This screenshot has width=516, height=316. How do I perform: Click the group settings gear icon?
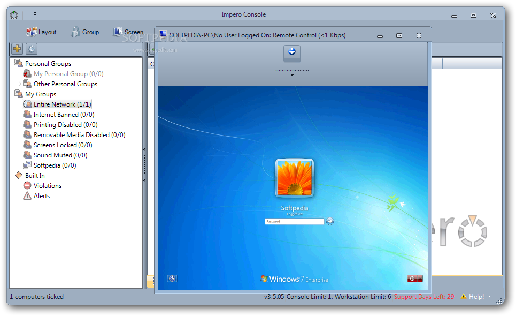32,49
